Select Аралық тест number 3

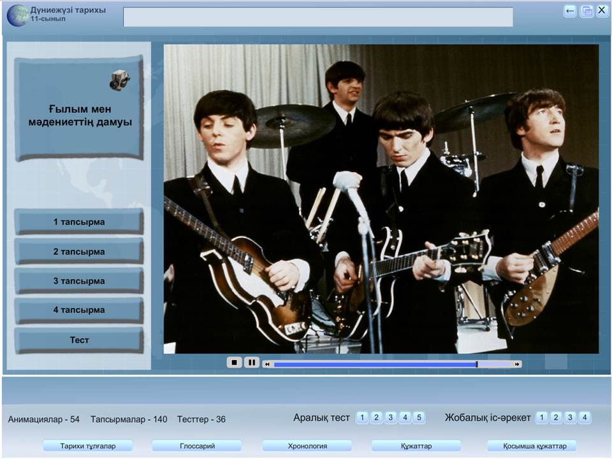click(391, 418)
